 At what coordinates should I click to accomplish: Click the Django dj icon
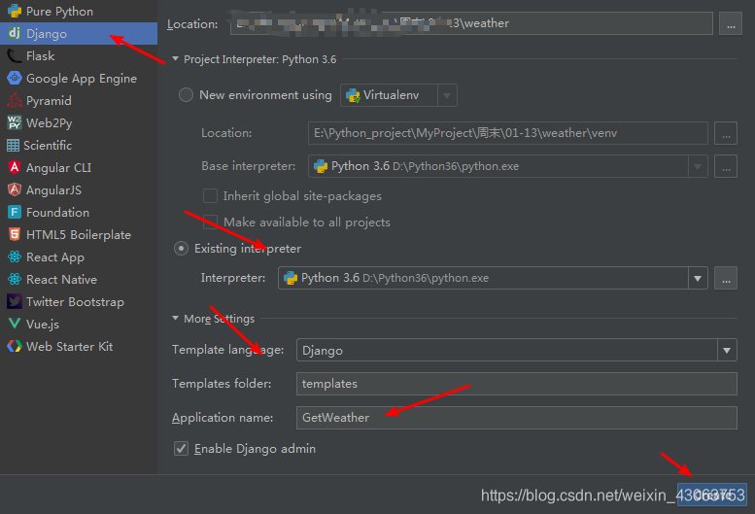(15, 33)
